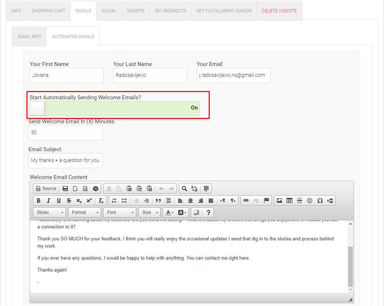The width and height of the screenshot is (384, 306).
Task: Insert a numbered list
Action: pos(114,200)
